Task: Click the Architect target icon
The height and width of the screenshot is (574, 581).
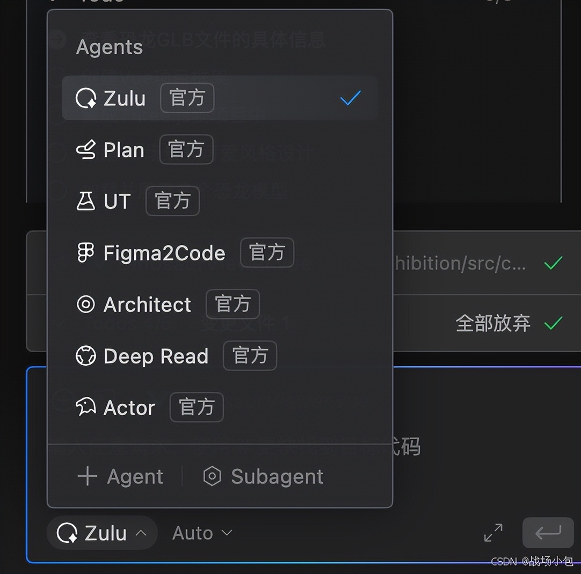Action: [86, 304]
